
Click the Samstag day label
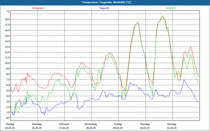point(145,124)
